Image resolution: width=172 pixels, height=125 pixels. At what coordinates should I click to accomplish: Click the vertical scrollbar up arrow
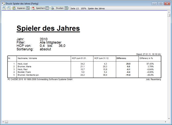pyautogui.click(x=169, y=12)
